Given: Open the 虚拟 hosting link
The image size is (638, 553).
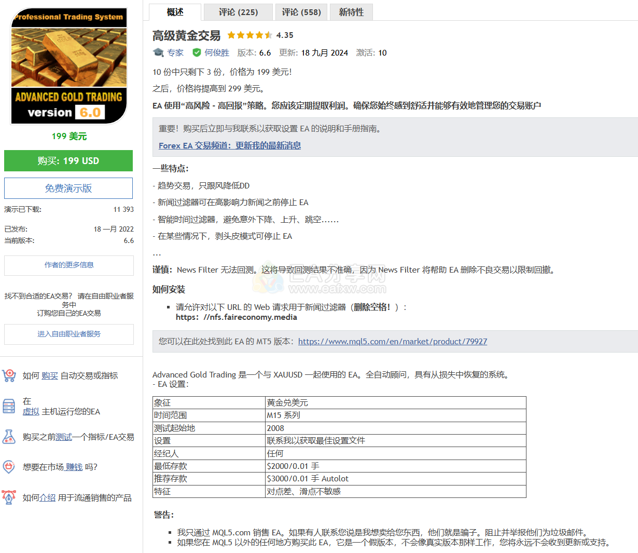Looking at the screenshot, I should (31, 412).
